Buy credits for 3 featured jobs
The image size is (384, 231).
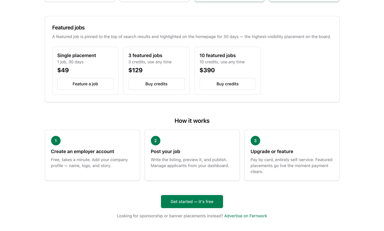(157, 84)
